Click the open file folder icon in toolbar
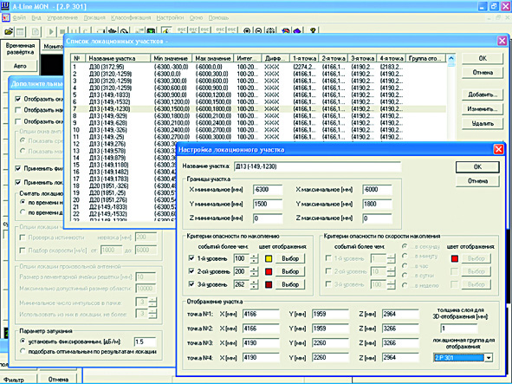512x384 pixels. [9, 31]
